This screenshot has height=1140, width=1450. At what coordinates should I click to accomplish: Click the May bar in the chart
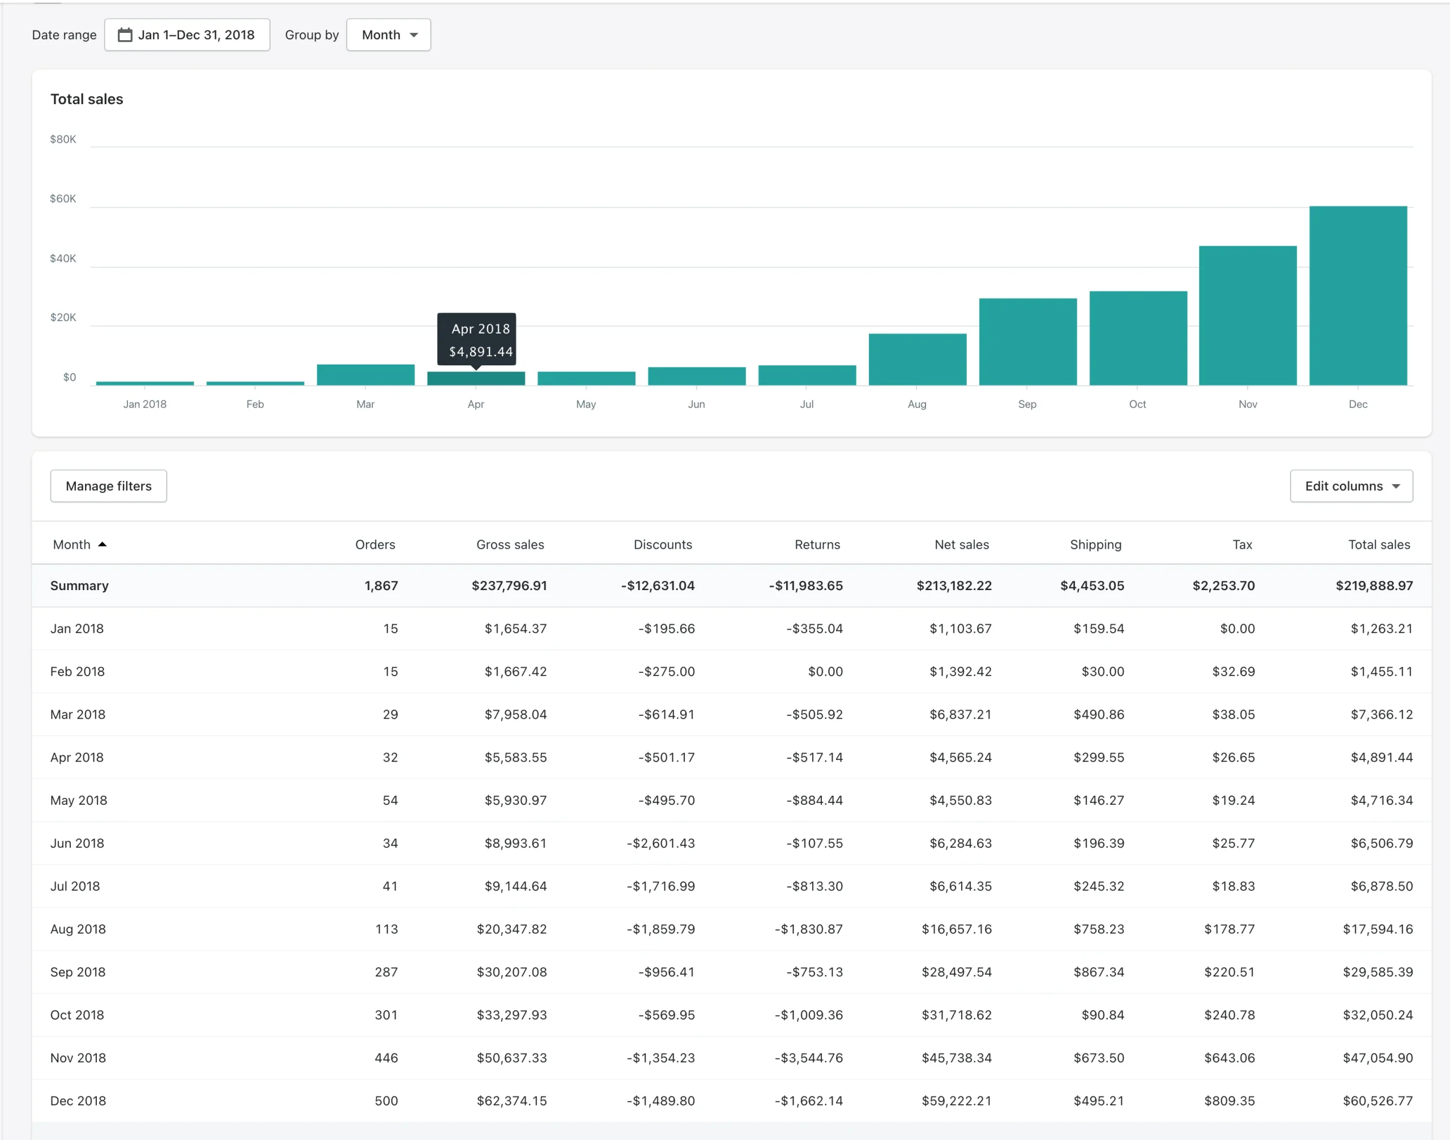tap(586, 378)
